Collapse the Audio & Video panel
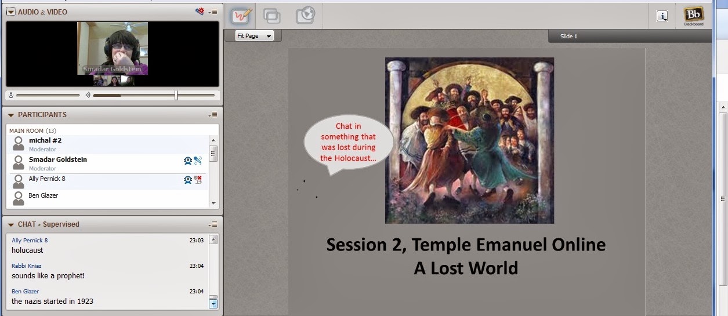The height and width of the screenshot is (316, 728). [x=10, y=12]
